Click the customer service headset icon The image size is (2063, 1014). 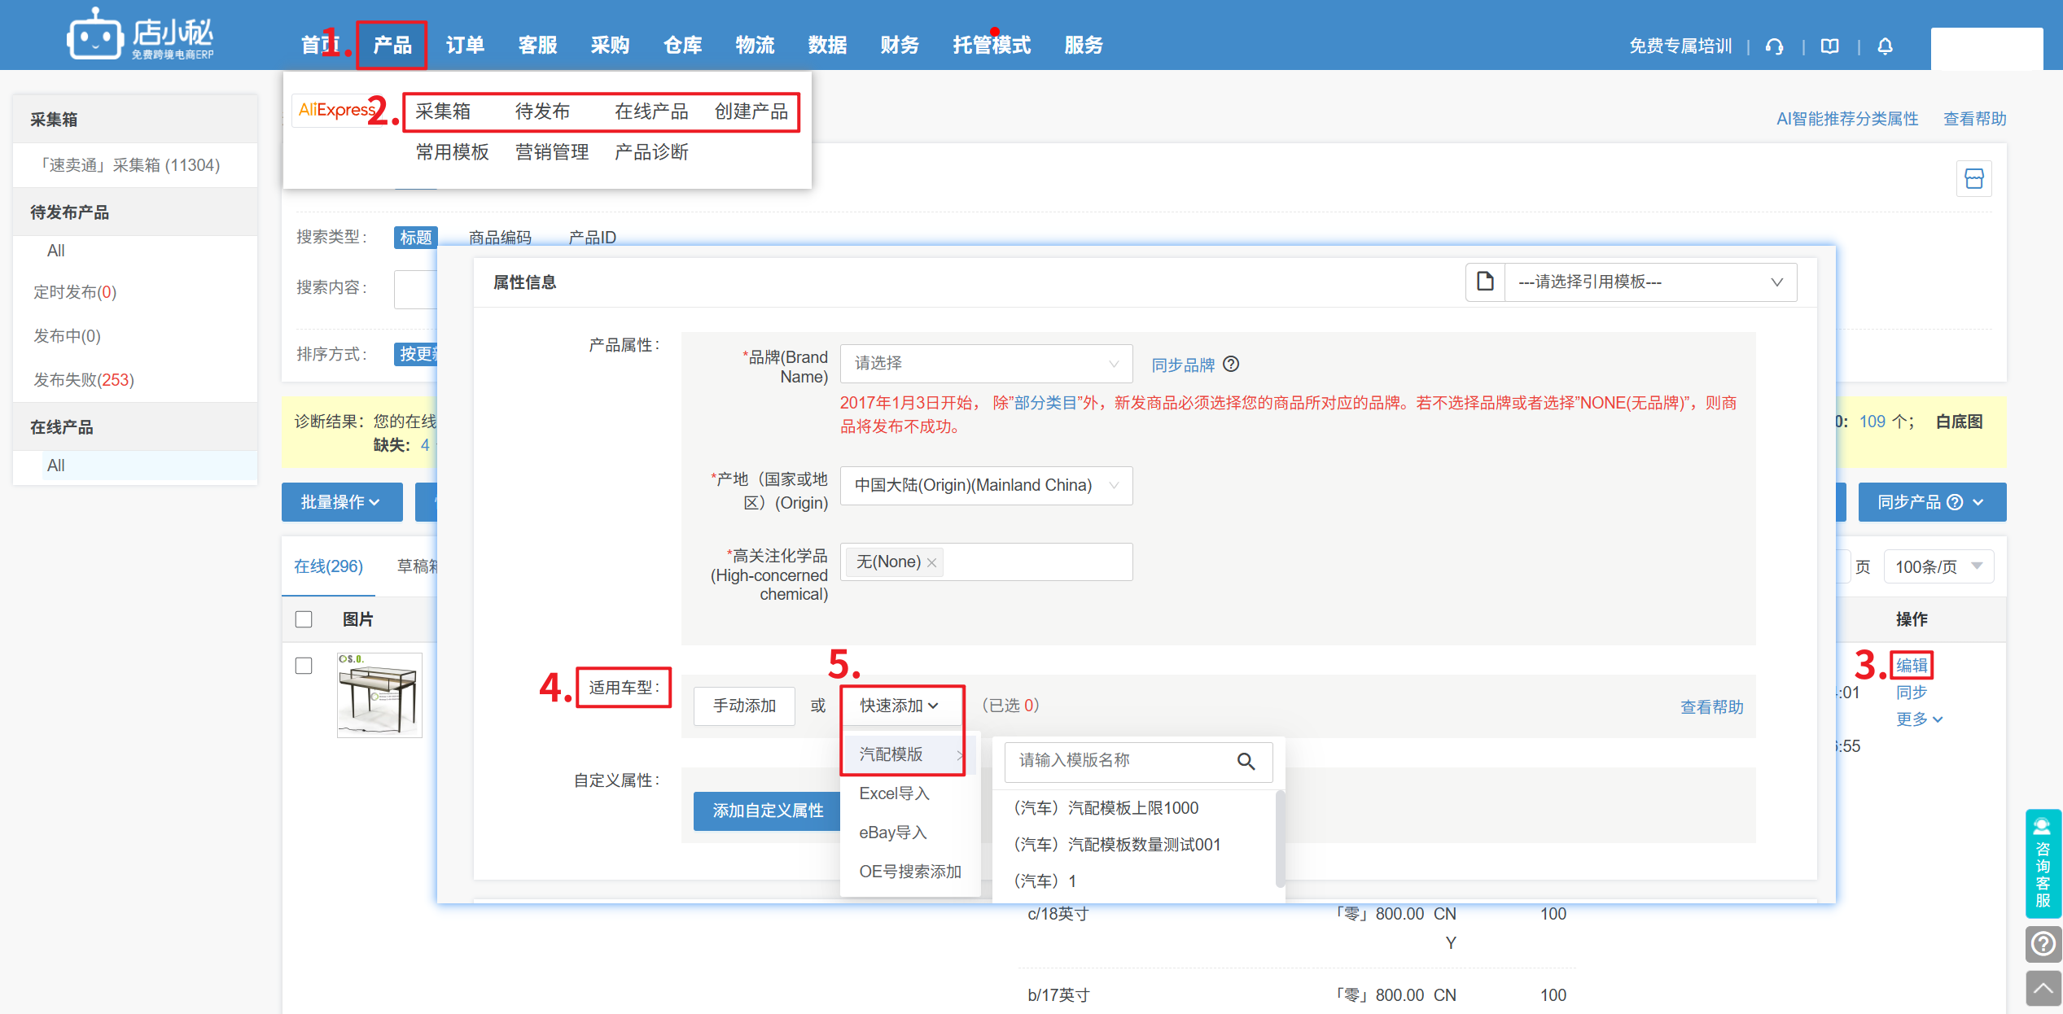point(1775,46)
